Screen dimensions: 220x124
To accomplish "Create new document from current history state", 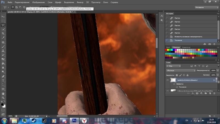I will pyautogui.click(x=205, y=44).
